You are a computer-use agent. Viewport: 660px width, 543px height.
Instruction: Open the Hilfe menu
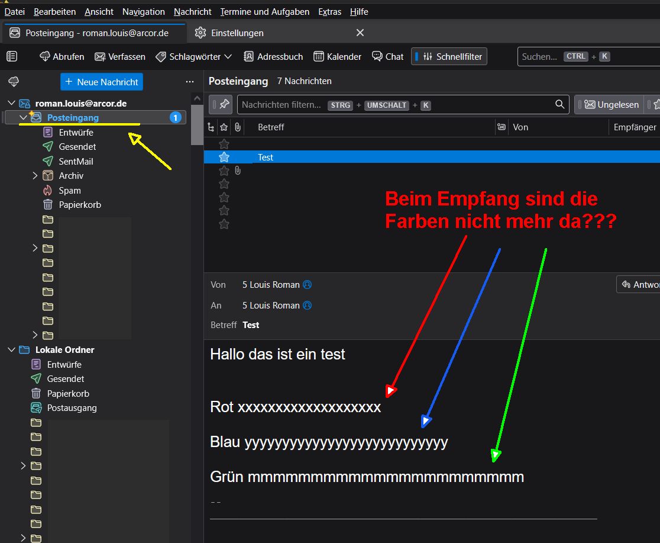coord(359,12)
